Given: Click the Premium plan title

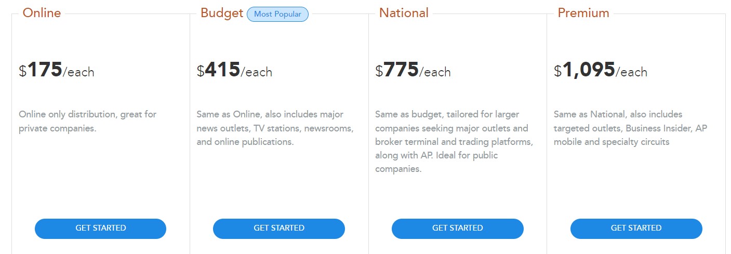Looking at the screenshot, I should pos(583,13).
